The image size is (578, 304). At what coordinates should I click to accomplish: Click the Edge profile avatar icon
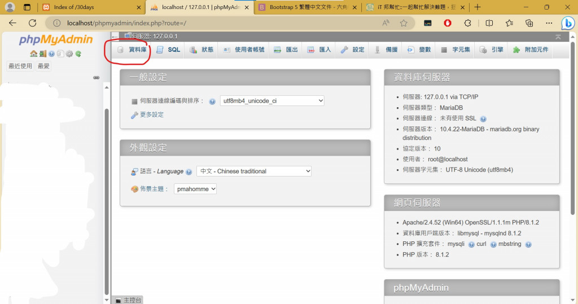point(10,7)
